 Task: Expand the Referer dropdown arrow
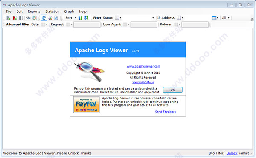[x=180, y=25]
